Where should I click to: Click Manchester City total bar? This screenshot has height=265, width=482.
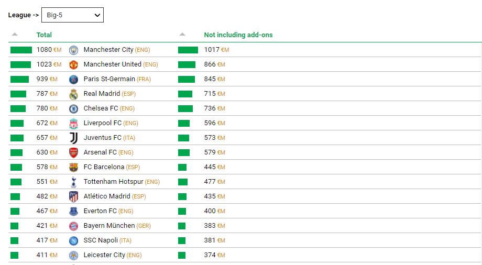pyautogui.click(x=21, y=50)
